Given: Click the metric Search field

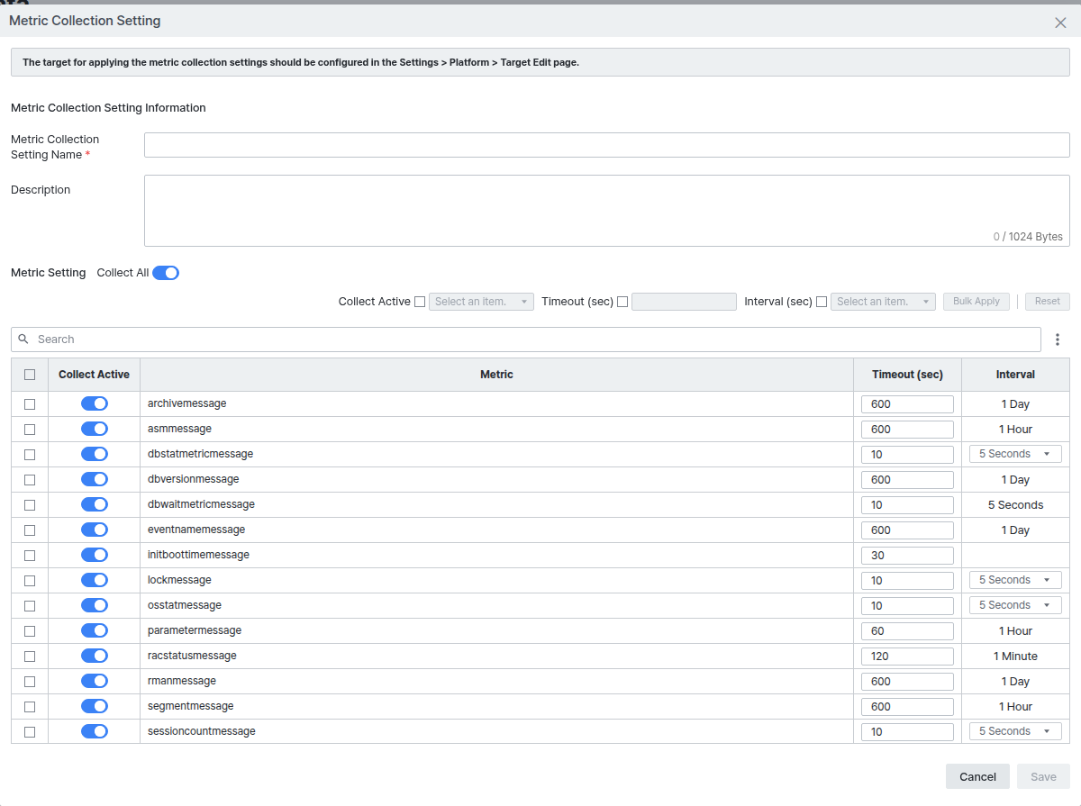Looking at the screenshot, I should 526,340.
